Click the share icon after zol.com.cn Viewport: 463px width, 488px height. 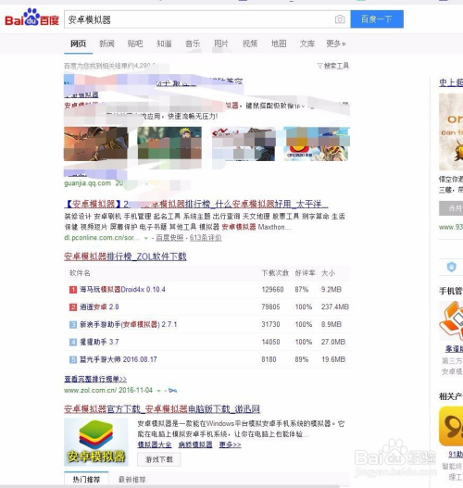172,390
